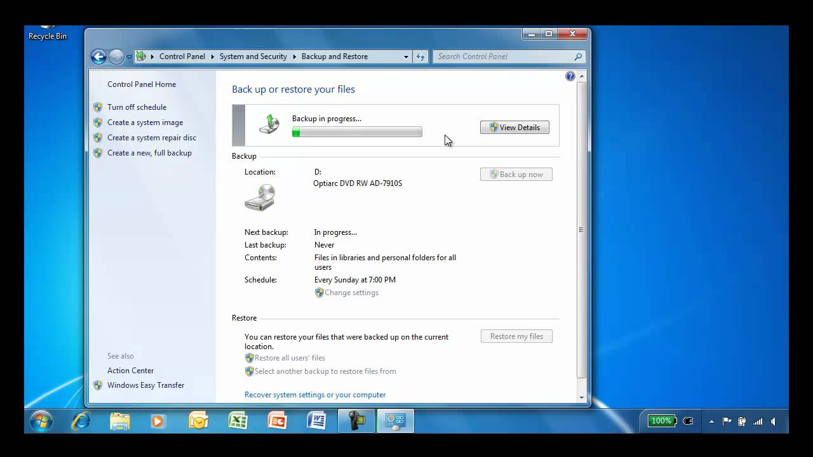Screen dimensions: 813x457
Task: Click shield icon beside Create a system image
Action: [98, 123]
